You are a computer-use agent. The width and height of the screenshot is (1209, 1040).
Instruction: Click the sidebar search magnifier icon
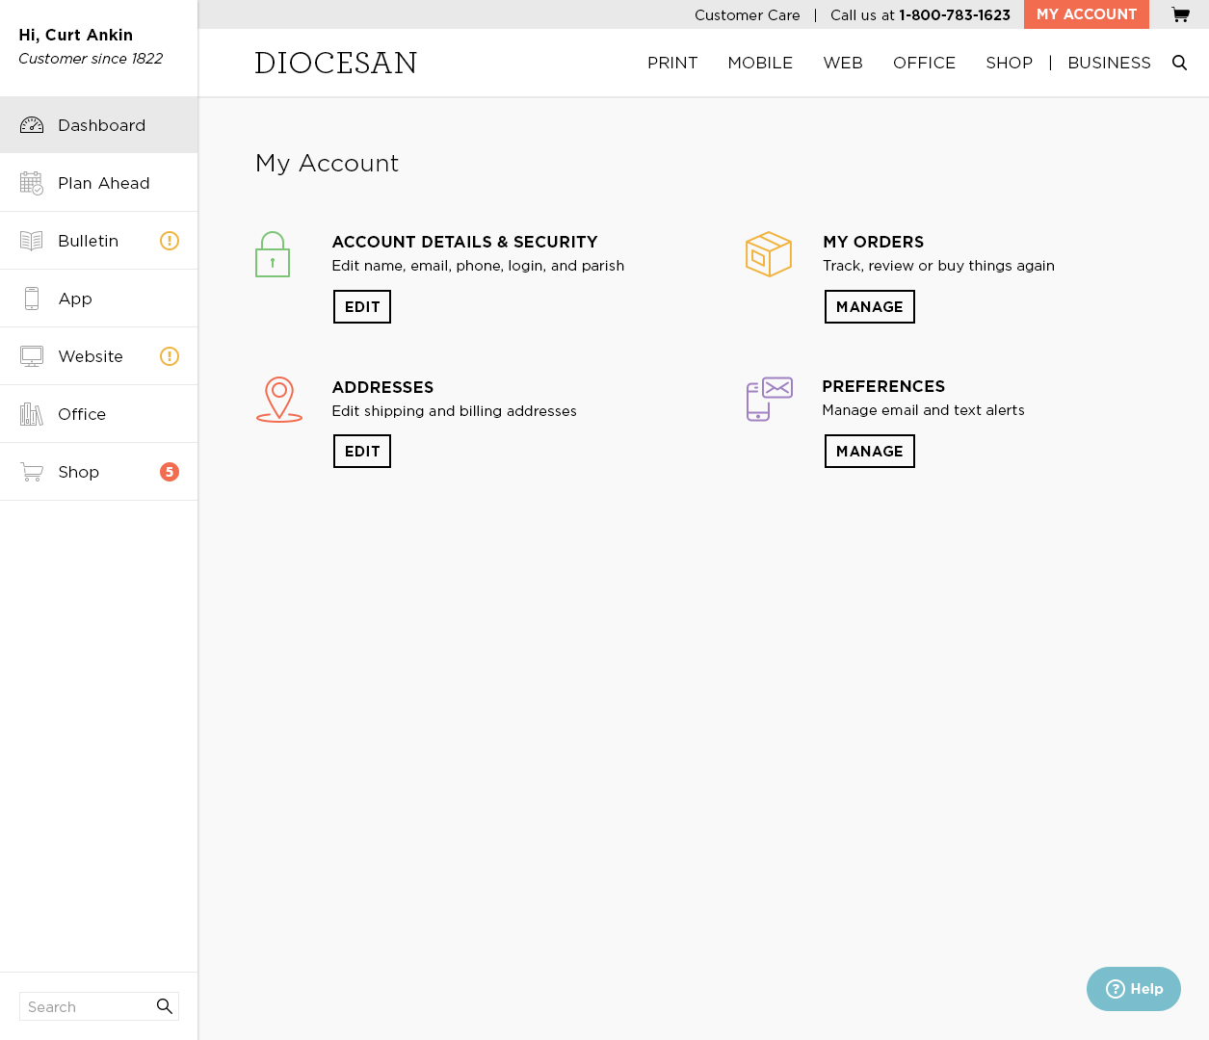(x=165, y=1006)
